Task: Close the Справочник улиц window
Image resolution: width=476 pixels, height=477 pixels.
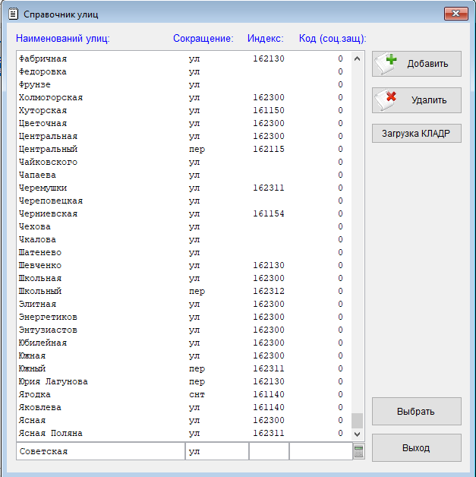Action: tap(455, 14)
